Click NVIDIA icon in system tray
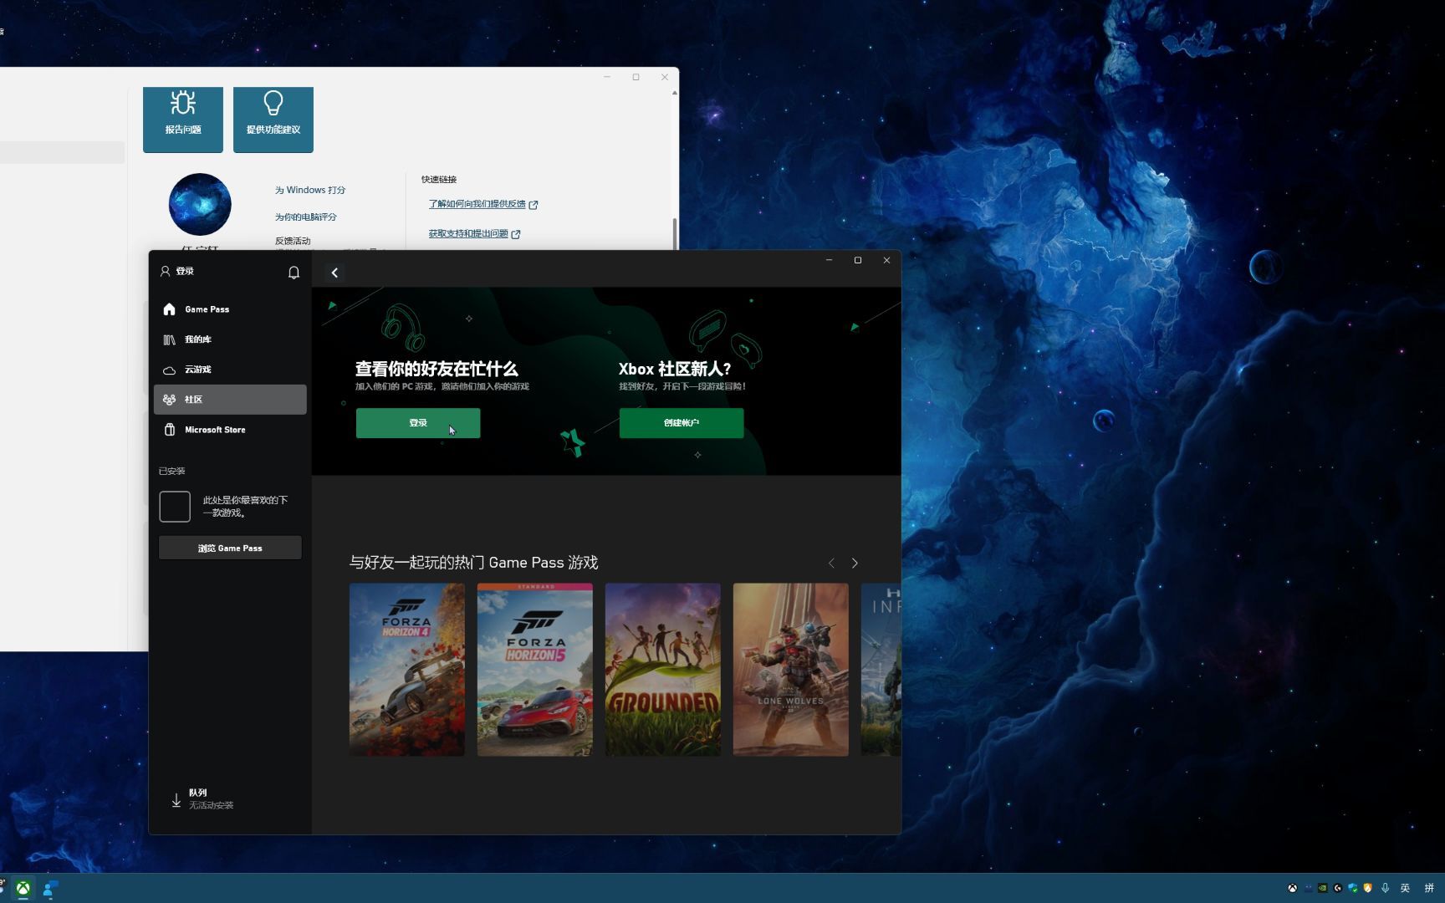1445x903 pixels. click(1323, 888)
